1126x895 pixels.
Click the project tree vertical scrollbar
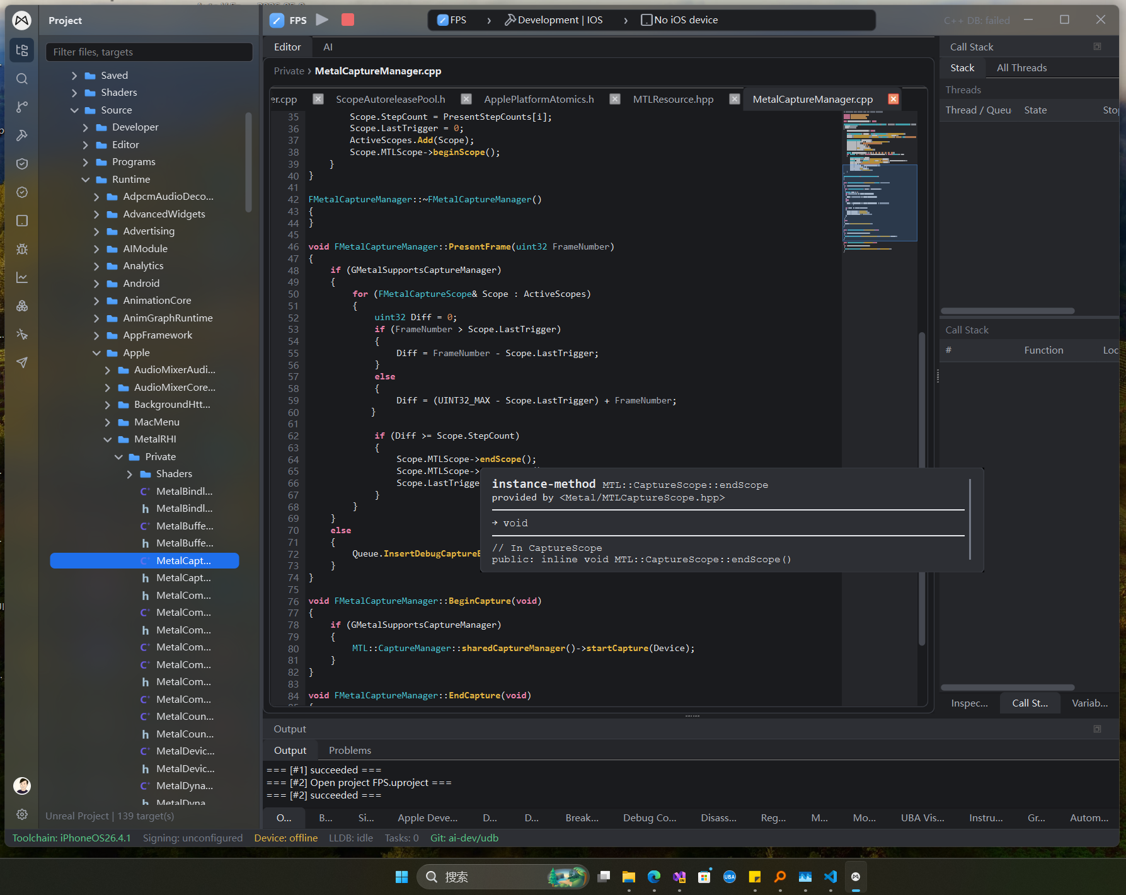point(248,163)
